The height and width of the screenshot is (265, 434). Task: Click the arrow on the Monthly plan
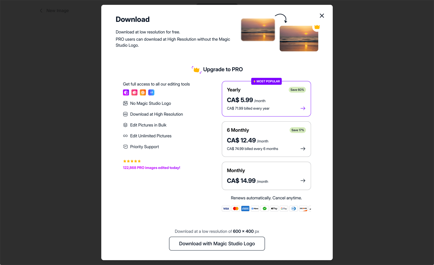pyautogui.click(x=303, y=181)
